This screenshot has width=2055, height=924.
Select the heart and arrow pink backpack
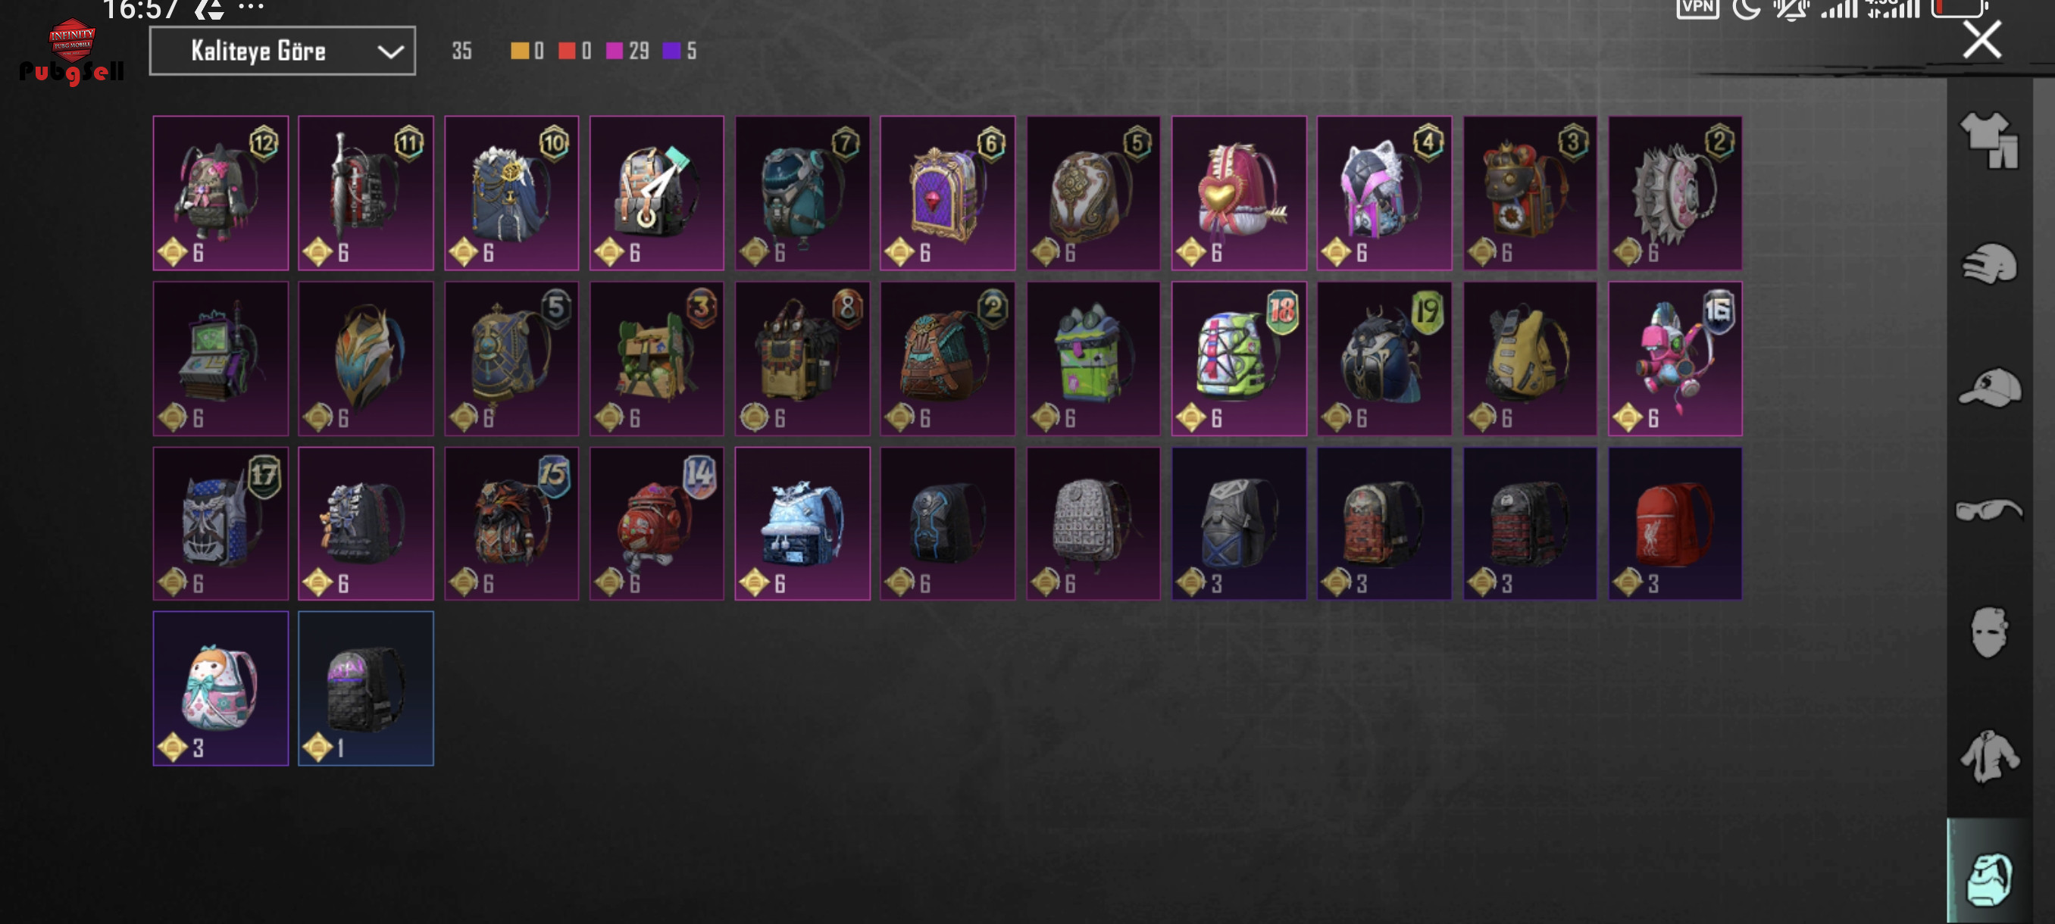(1238, 193)
